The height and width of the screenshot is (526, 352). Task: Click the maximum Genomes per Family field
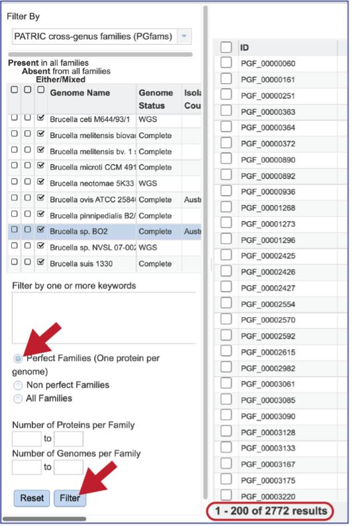[x=69, y=467]
